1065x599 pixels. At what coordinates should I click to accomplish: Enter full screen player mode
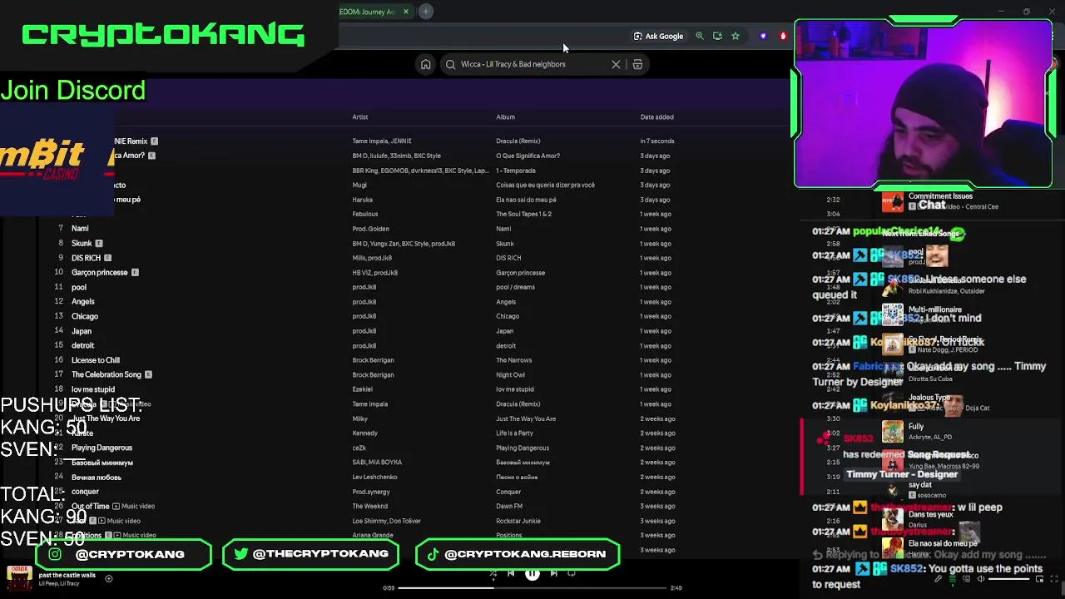(x=1053, y=579)
